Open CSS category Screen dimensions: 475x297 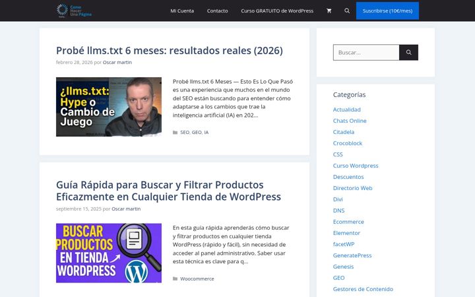click(x=338, y=154)
